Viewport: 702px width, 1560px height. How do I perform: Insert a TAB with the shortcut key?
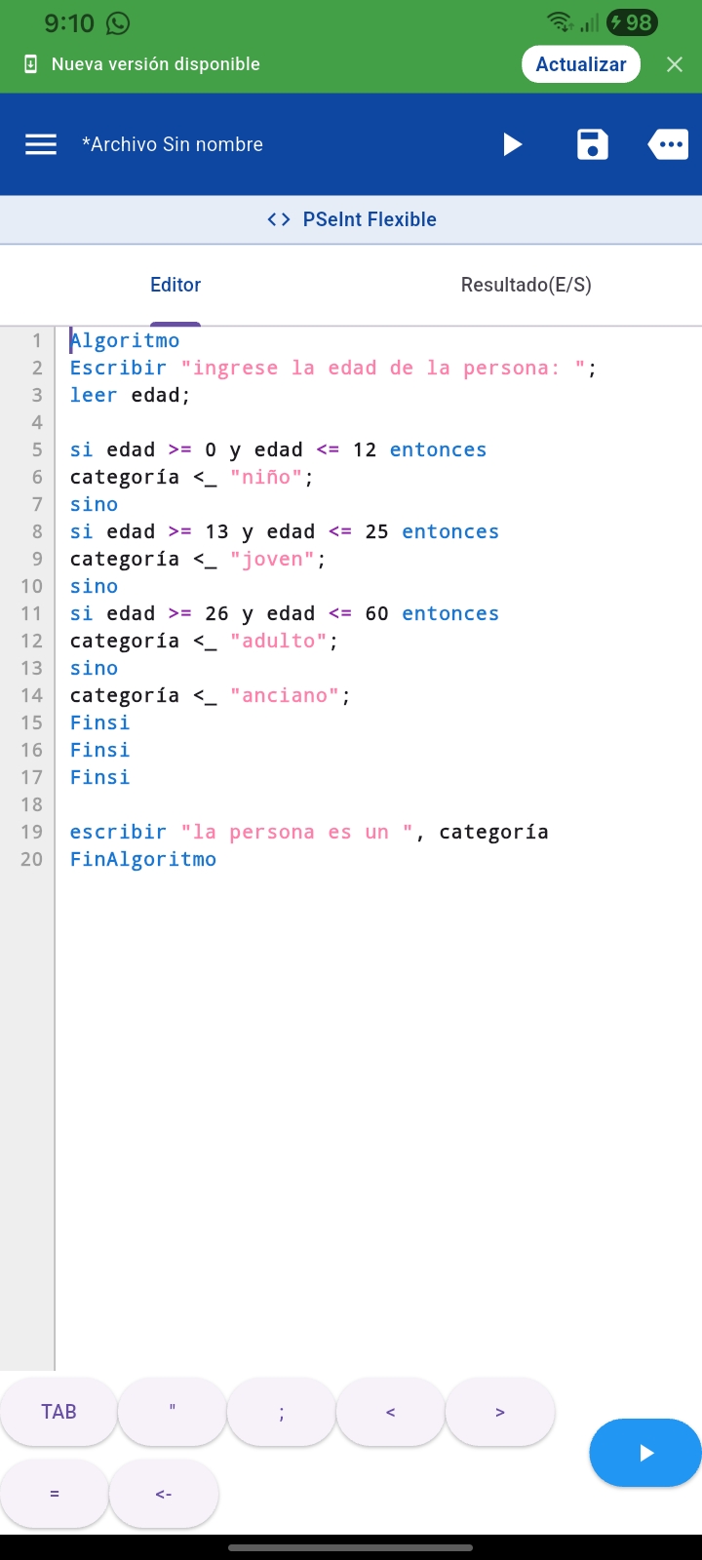point(58,1412)
